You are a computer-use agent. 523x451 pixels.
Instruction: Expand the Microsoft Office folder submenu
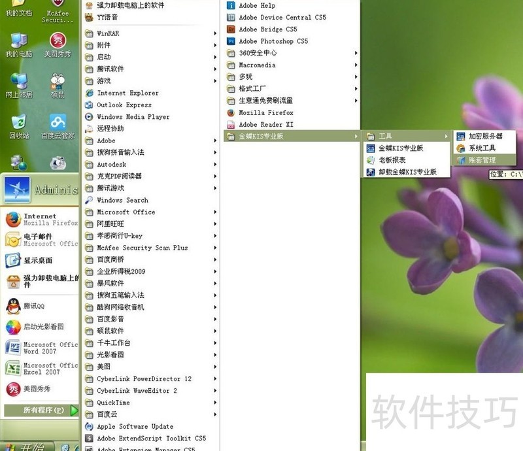(x=215, y=212)
